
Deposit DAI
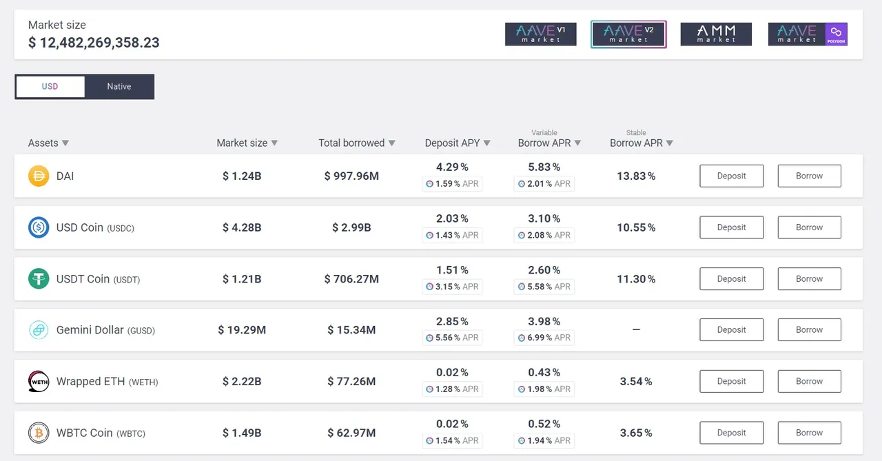coord(732,176)
